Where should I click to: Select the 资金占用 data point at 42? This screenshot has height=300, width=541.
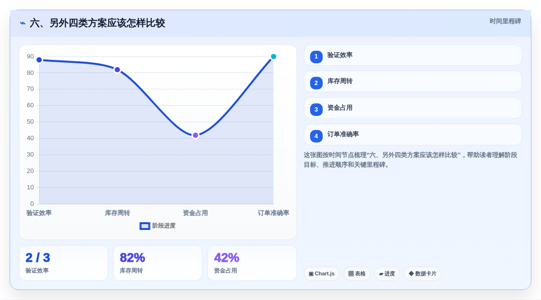195,135
